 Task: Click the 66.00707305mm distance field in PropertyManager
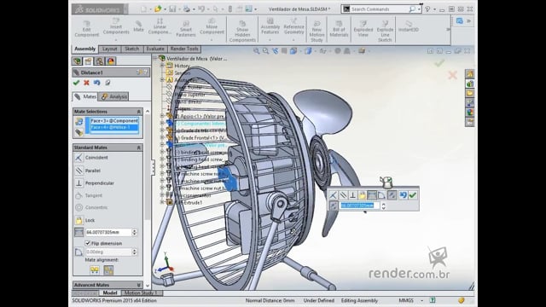[x=108, y=232]
